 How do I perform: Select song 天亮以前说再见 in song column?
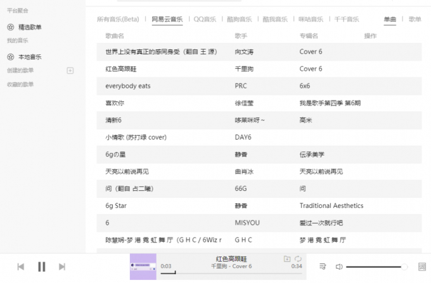click(127, 171)
